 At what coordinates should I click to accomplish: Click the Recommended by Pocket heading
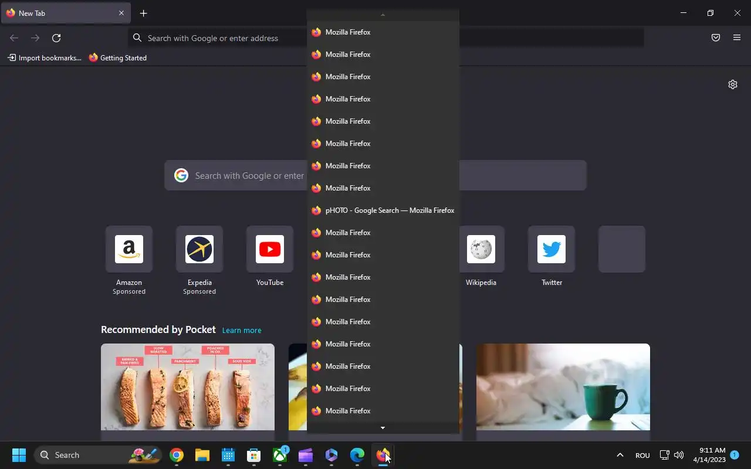click(158, 329)
